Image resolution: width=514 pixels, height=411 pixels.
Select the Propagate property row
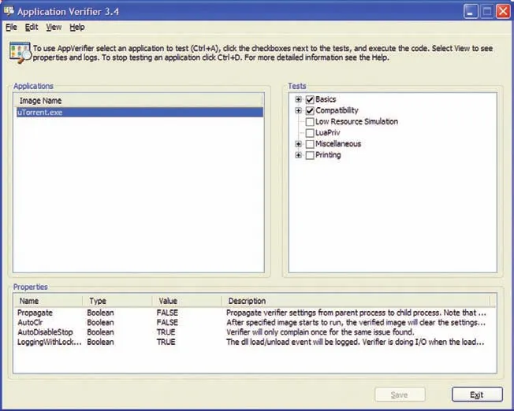point(255,313)
